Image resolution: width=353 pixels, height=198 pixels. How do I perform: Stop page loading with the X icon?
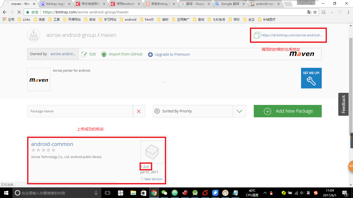coord(19,12)
